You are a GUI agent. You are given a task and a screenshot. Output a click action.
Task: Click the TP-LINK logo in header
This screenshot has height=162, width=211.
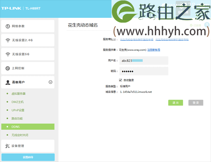[11, 8]
